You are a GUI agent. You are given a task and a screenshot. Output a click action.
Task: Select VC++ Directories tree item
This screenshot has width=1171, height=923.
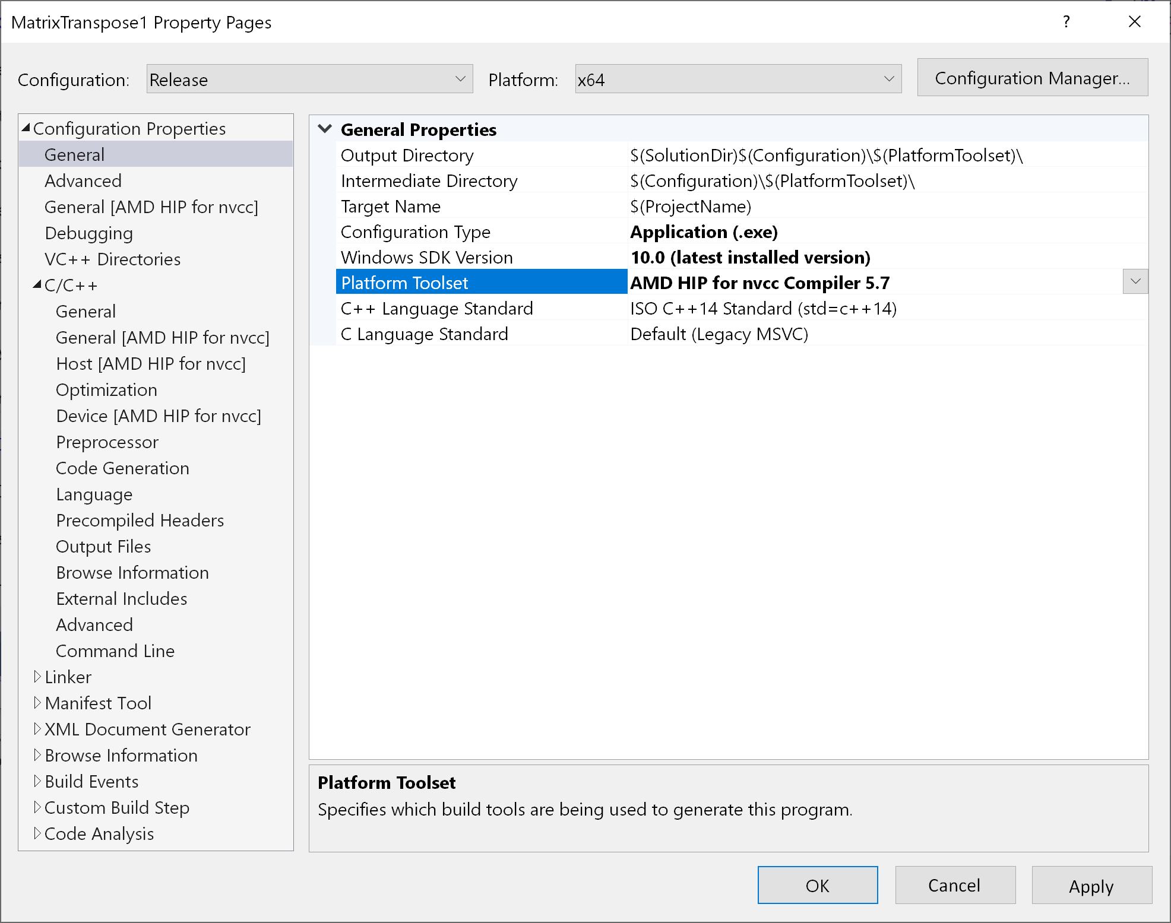(112, 259)
